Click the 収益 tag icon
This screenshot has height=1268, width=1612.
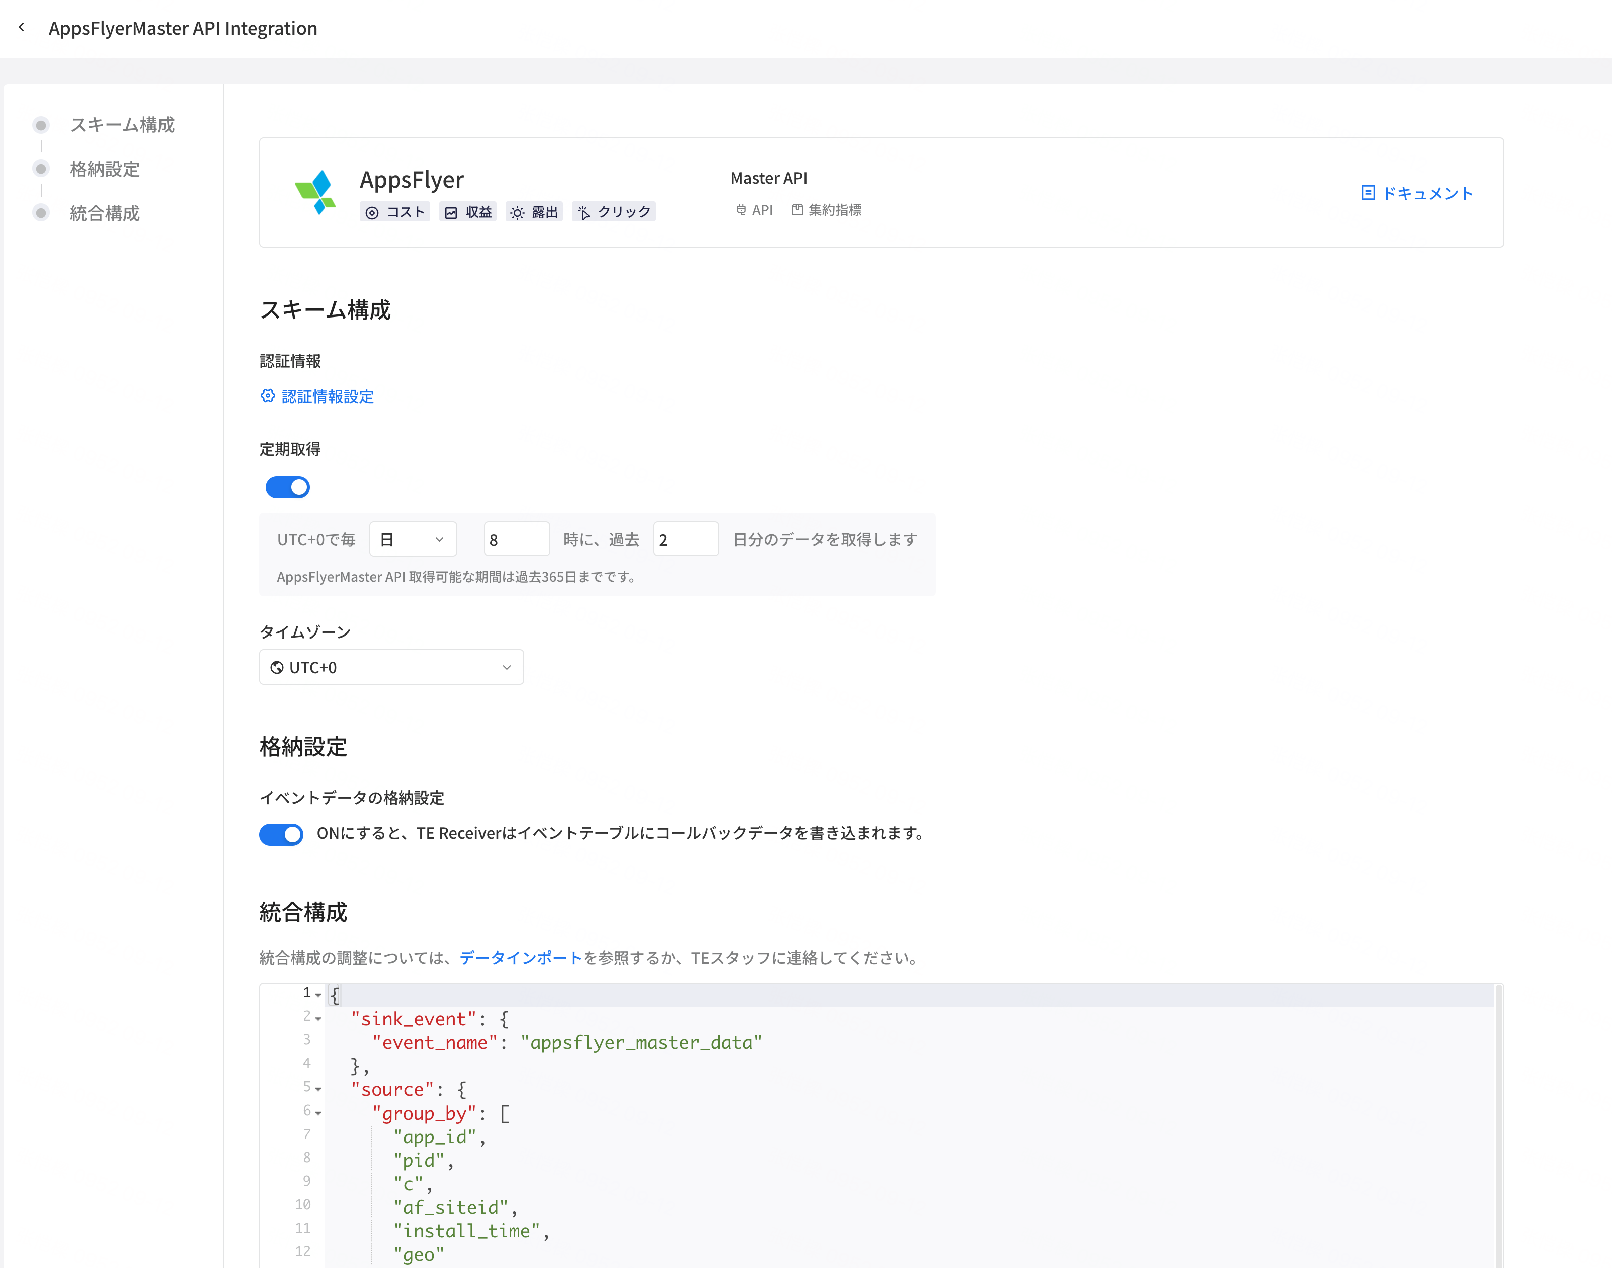tap(451, 213)
